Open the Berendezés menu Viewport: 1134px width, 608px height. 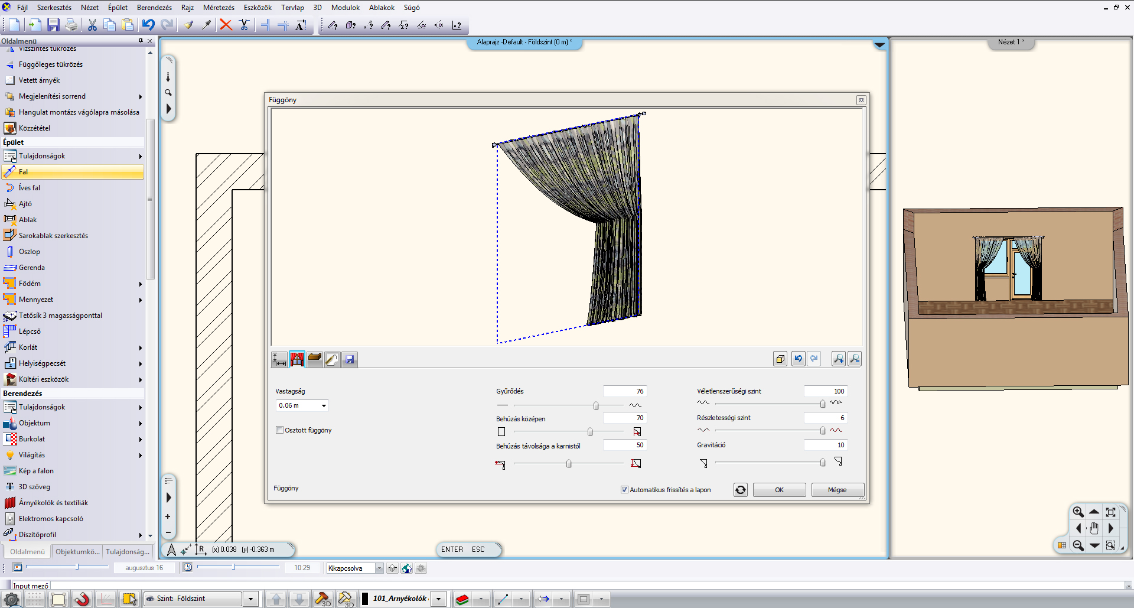pyautogui.click(x=154, y=8)
